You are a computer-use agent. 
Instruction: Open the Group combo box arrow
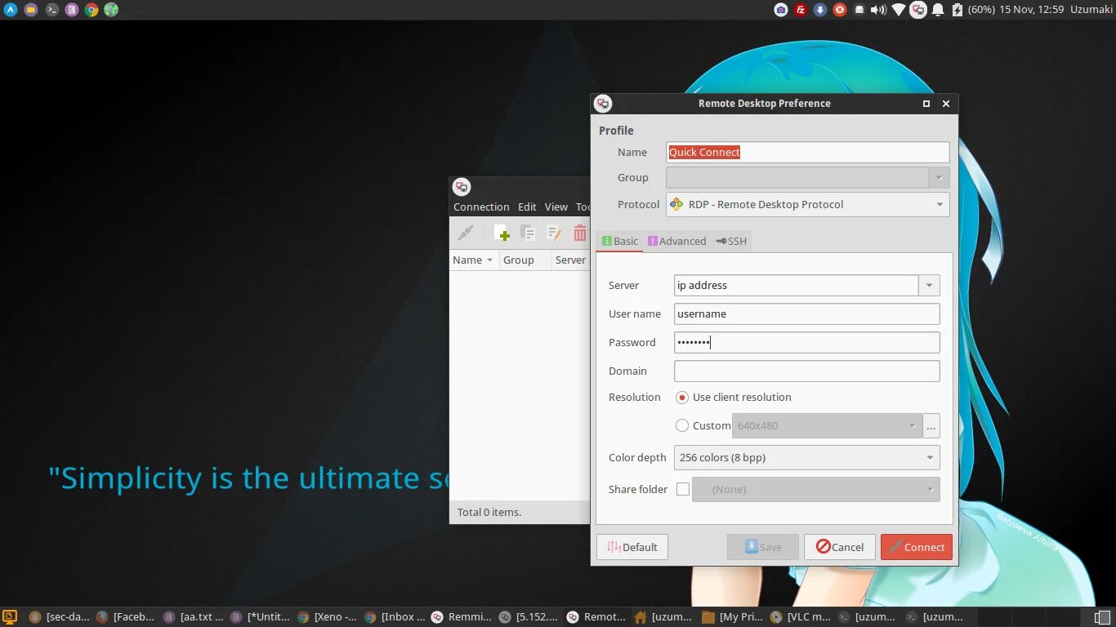(x=939, y=177)
